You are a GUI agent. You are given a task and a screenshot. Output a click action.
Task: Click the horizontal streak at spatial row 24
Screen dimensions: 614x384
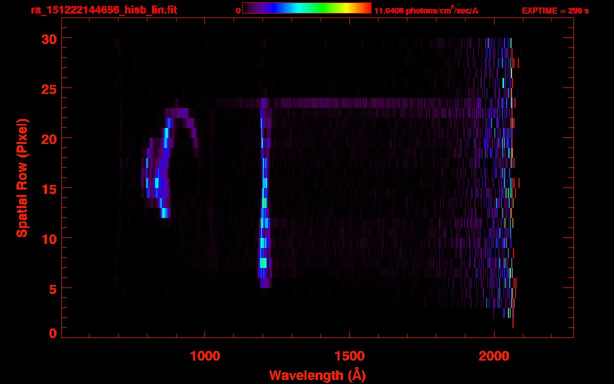click(350, 102)
